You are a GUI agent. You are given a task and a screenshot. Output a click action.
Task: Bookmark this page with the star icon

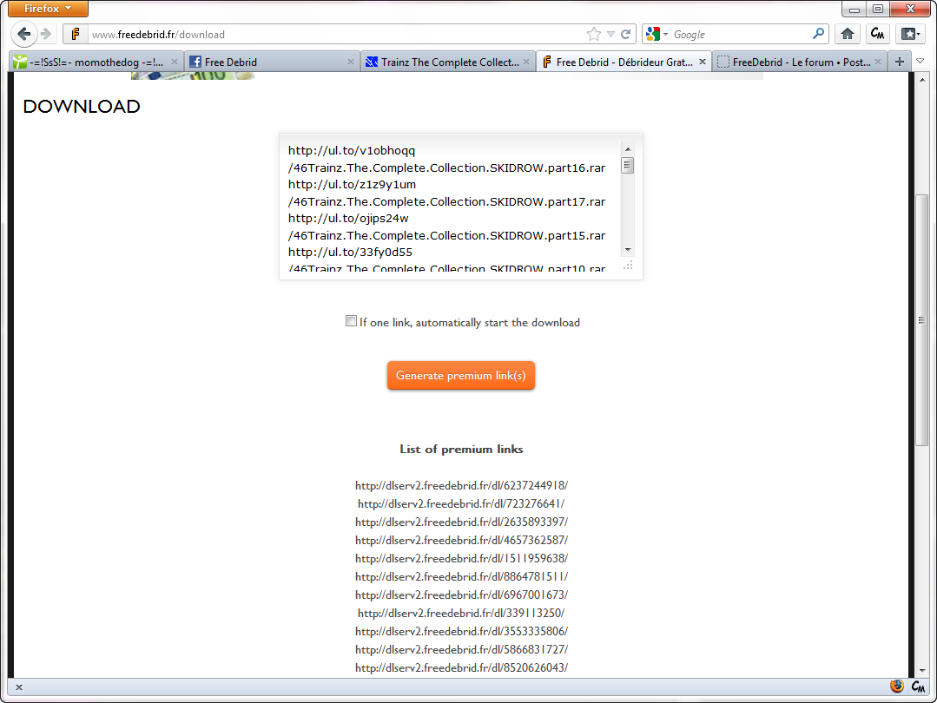593,34
